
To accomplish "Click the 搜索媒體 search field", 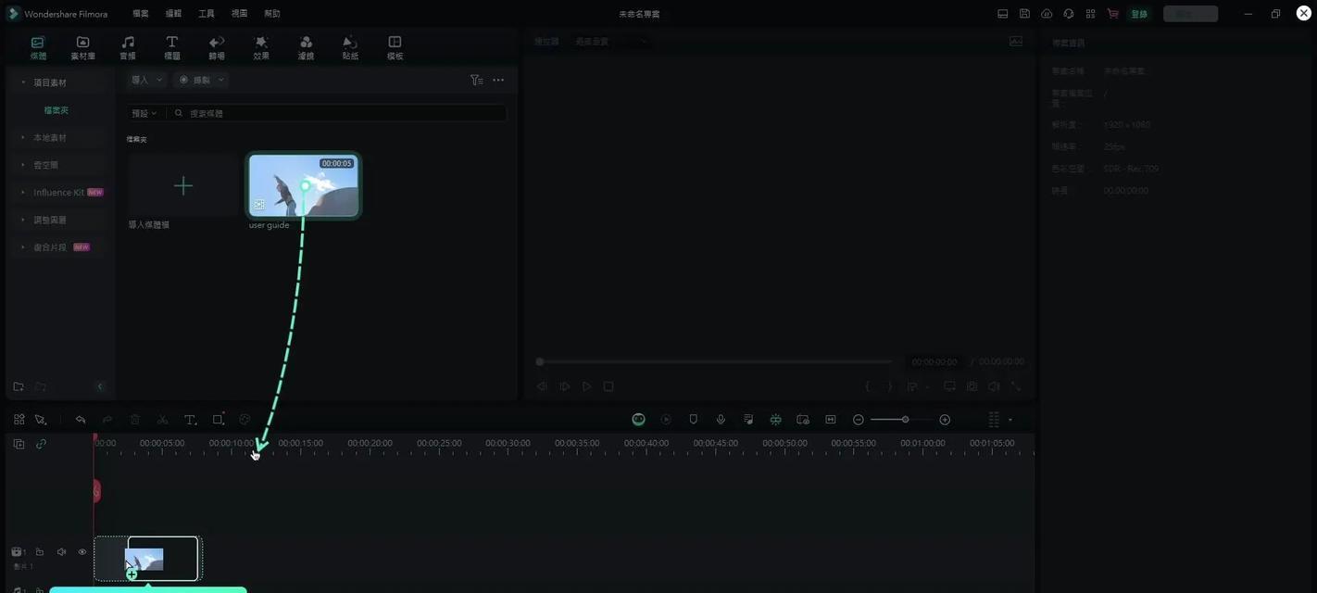I will coord(337,113).
